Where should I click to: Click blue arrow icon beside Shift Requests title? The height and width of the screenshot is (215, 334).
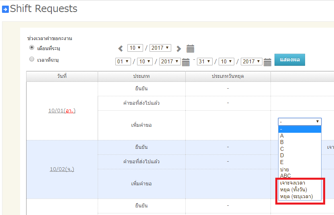[5, 9]
